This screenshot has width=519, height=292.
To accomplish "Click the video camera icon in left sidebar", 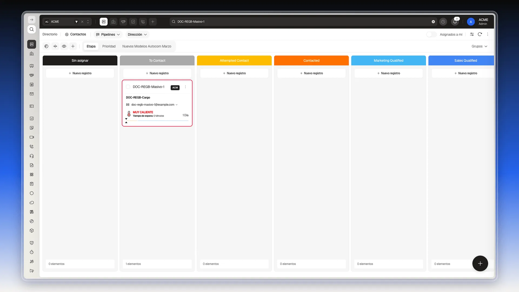I will [x=32, y=137].
